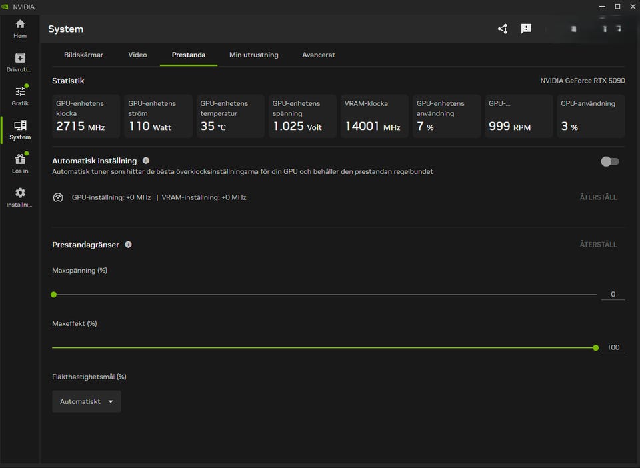Click the 999 RPM fan speed card
Viewport: 640px width, 468px height.
(x=519, y=116)
